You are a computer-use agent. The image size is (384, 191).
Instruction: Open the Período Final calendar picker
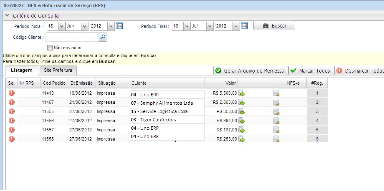coord(245,26)
